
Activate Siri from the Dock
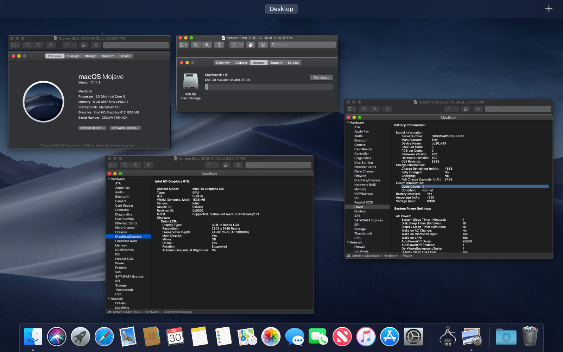pos(57,337)
